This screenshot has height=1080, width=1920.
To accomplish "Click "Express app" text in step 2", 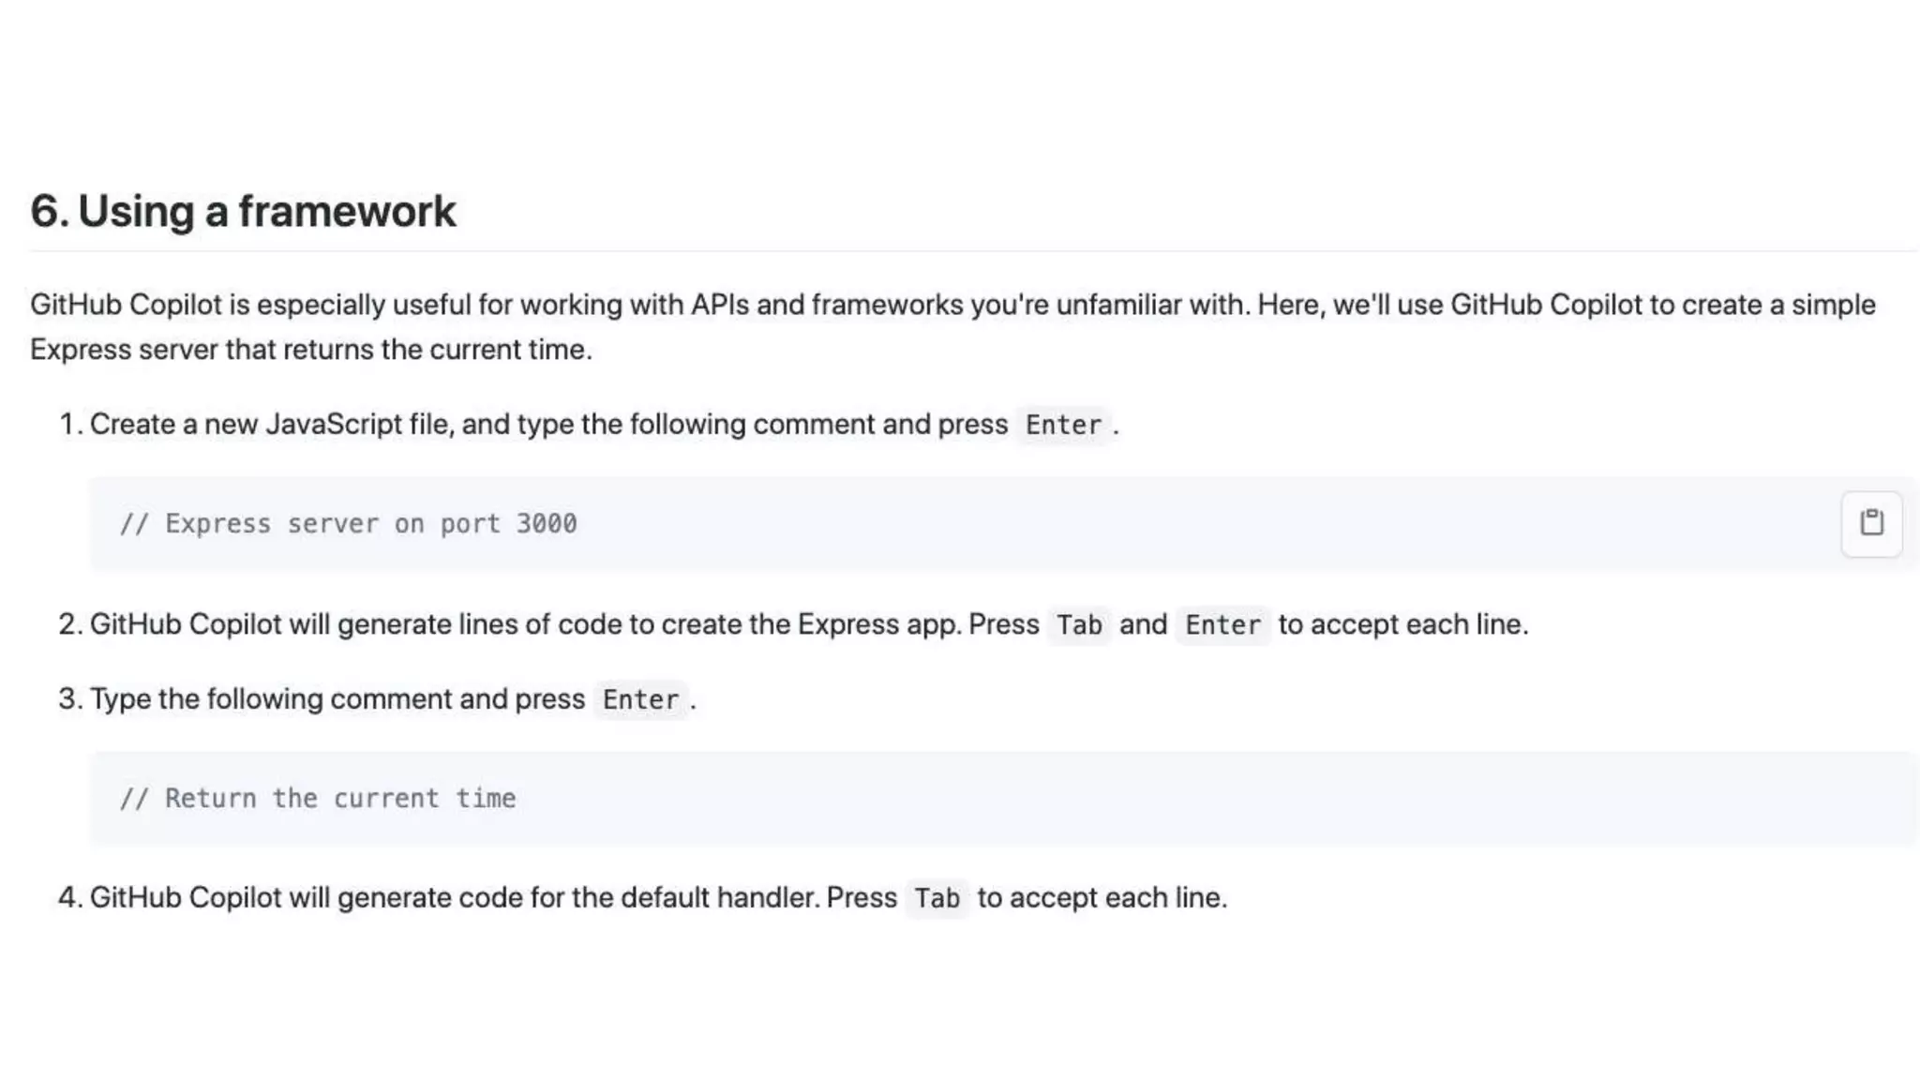I will (878, 624).
